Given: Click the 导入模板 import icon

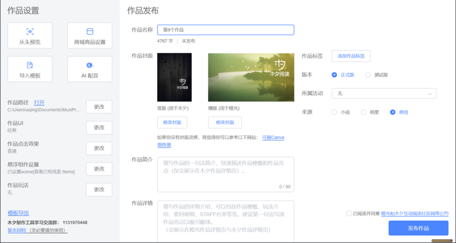Looking at the screenshot, I should click(30, 65).
